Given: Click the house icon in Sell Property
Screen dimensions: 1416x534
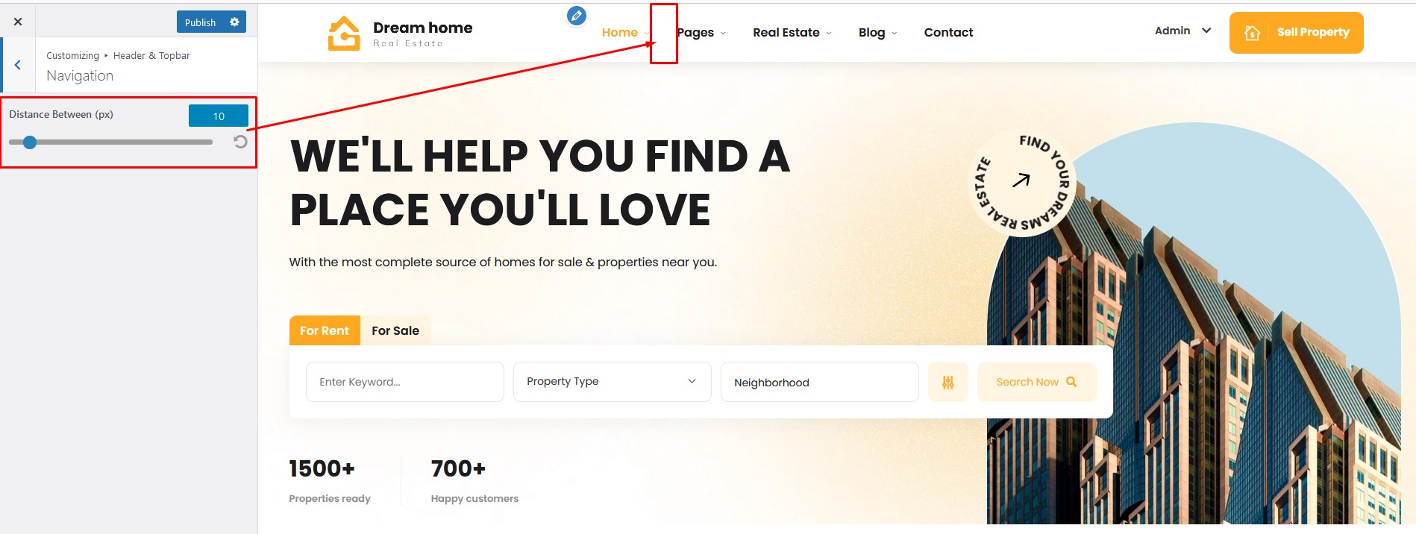Looking at the screenshot, I should 1253,33.
